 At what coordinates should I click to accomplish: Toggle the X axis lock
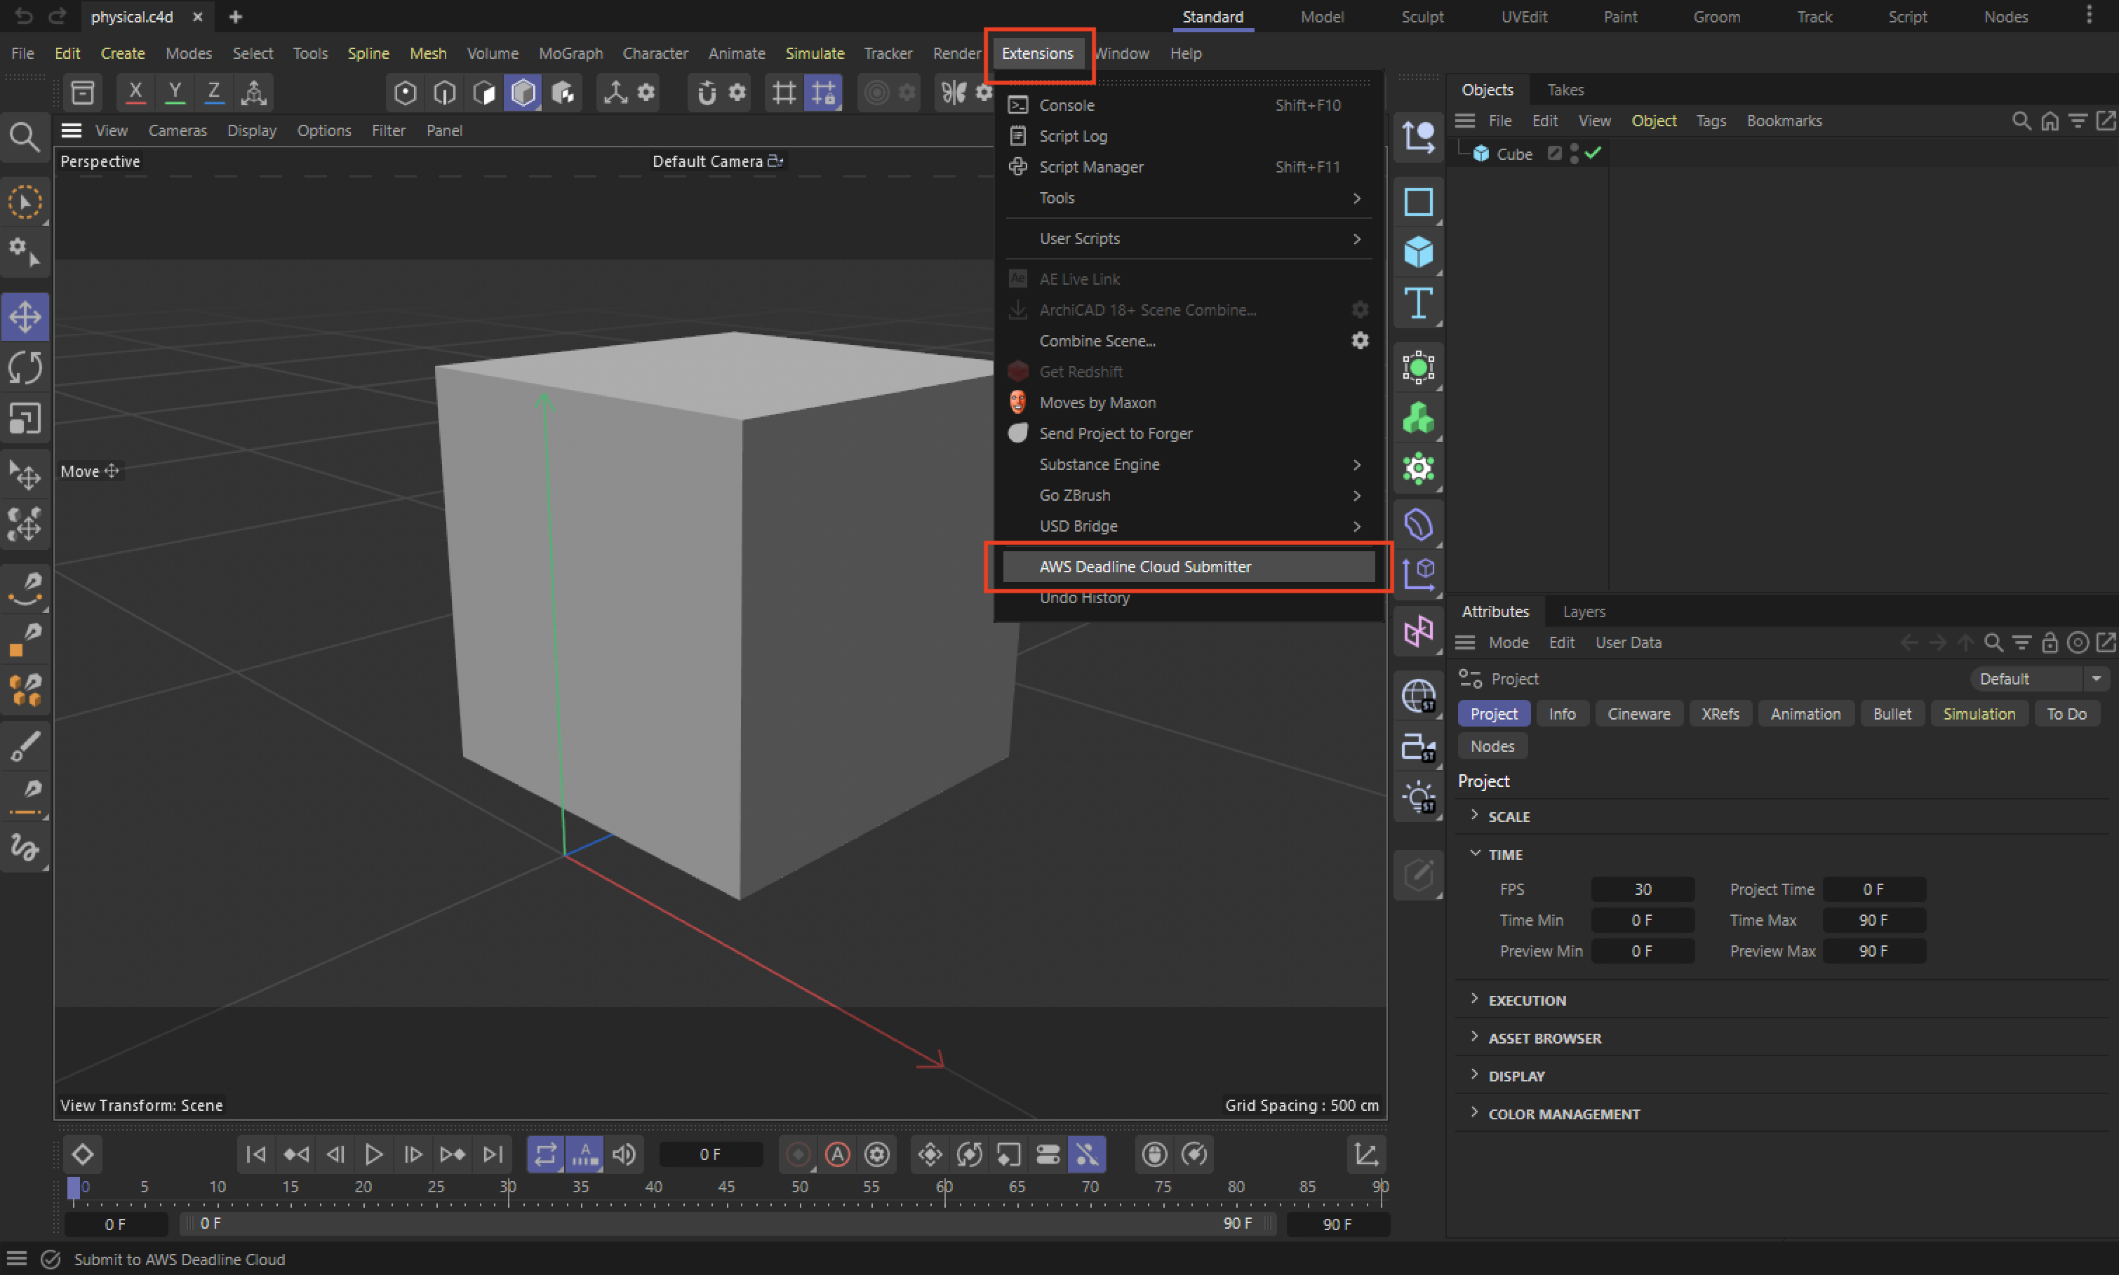[135, 92]
